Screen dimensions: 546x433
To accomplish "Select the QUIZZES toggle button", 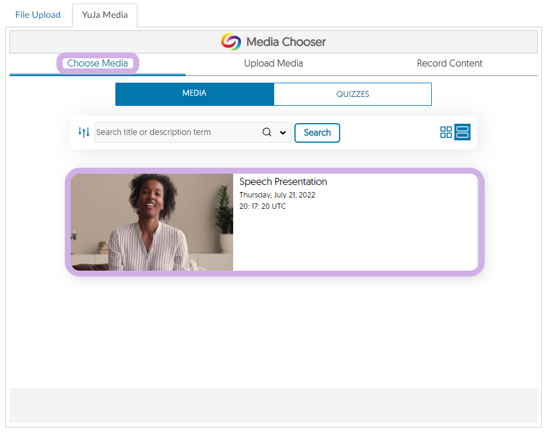I will (353, 94).
